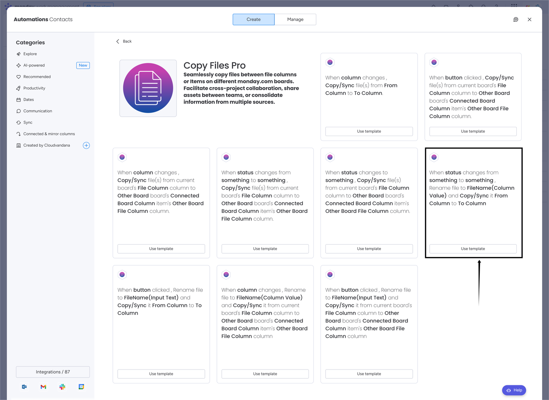549x400 pixels.
Task: Open Integrations / 87 button
Action: (53, 372)
